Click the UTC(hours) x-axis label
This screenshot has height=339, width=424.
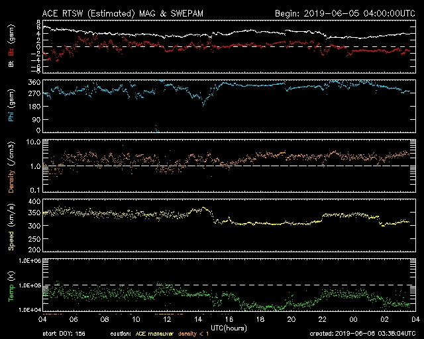click(x=229, y=327)
